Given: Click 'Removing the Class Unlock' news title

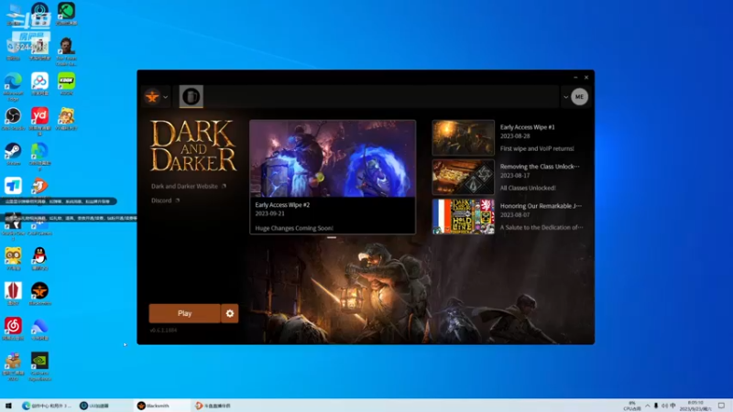Looking at the screenshot, I should click(x=540, y=167).
